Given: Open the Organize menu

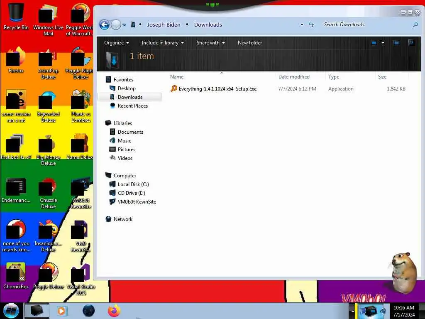Looking at the screenshot, I should coord(117,43).
